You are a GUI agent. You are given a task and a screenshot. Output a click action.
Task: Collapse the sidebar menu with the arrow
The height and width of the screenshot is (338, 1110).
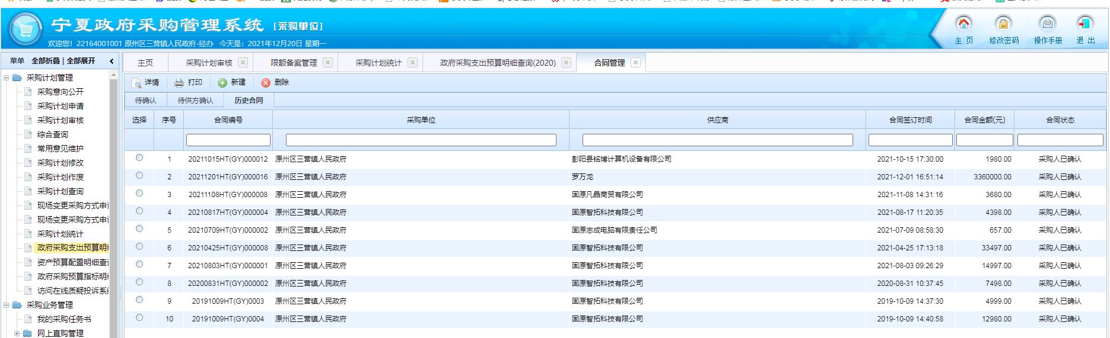point(112,61)
